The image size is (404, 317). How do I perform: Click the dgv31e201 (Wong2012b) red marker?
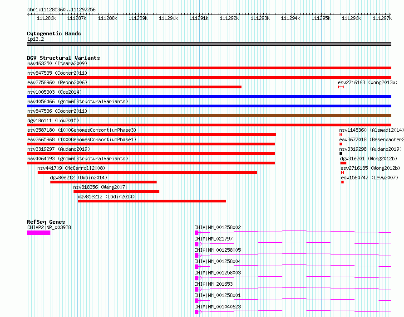(x=343, y=163)
